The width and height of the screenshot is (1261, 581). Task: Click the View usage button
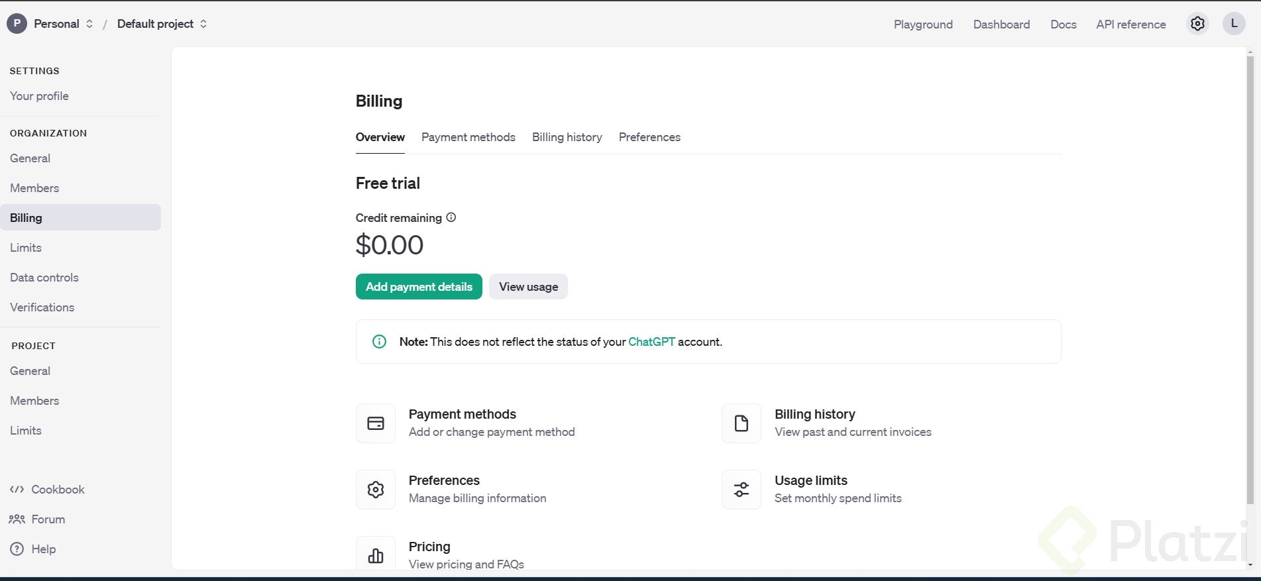pos(528,287)
